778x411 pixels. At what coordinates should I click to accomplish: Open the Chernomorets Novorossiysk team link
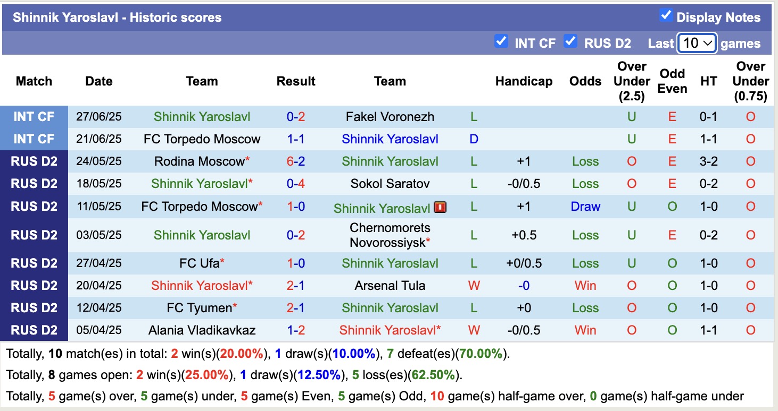coord(390,235)
